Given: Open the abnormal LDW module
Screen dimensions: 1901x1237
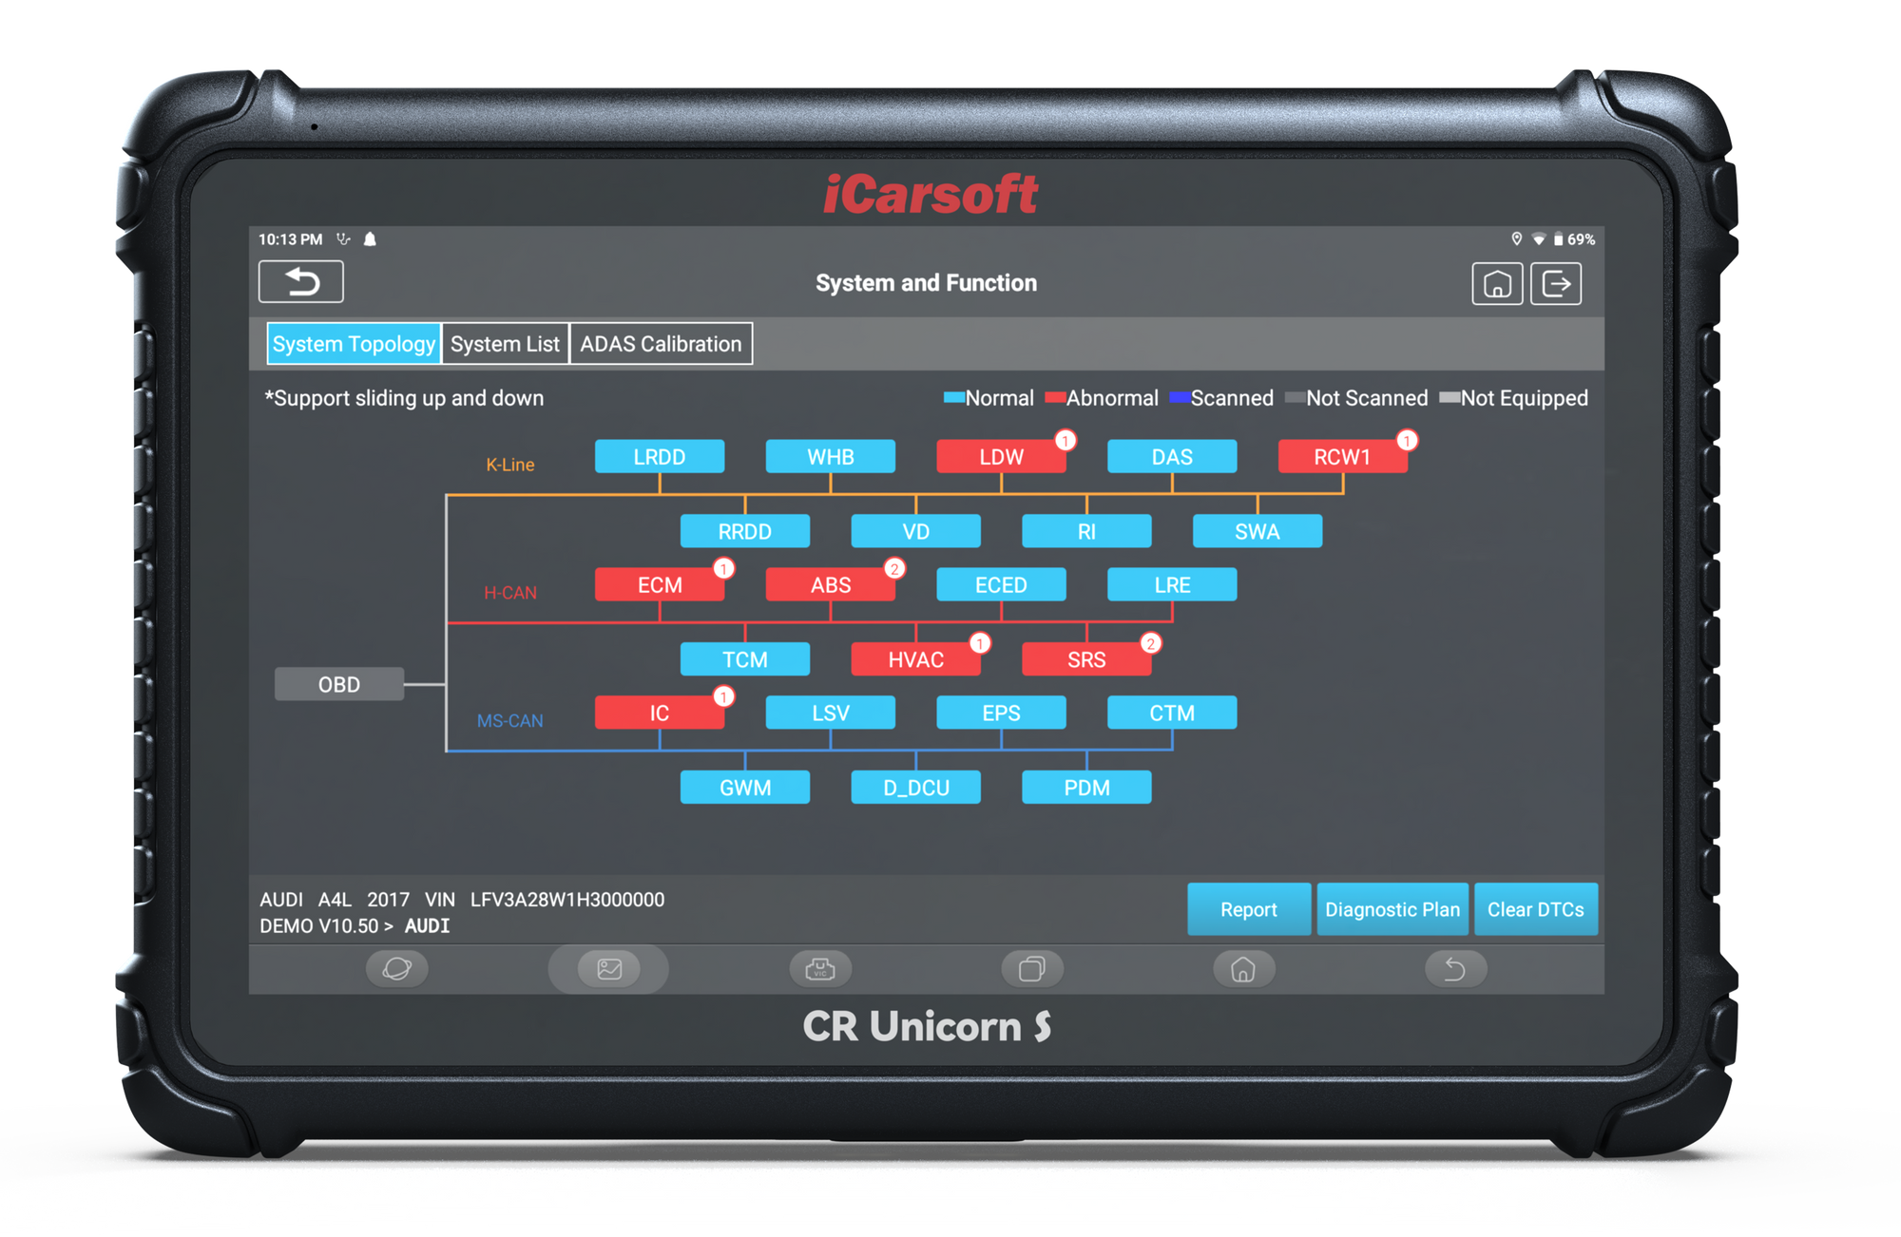Looking at the screenshot, I should pos(1001,456).
